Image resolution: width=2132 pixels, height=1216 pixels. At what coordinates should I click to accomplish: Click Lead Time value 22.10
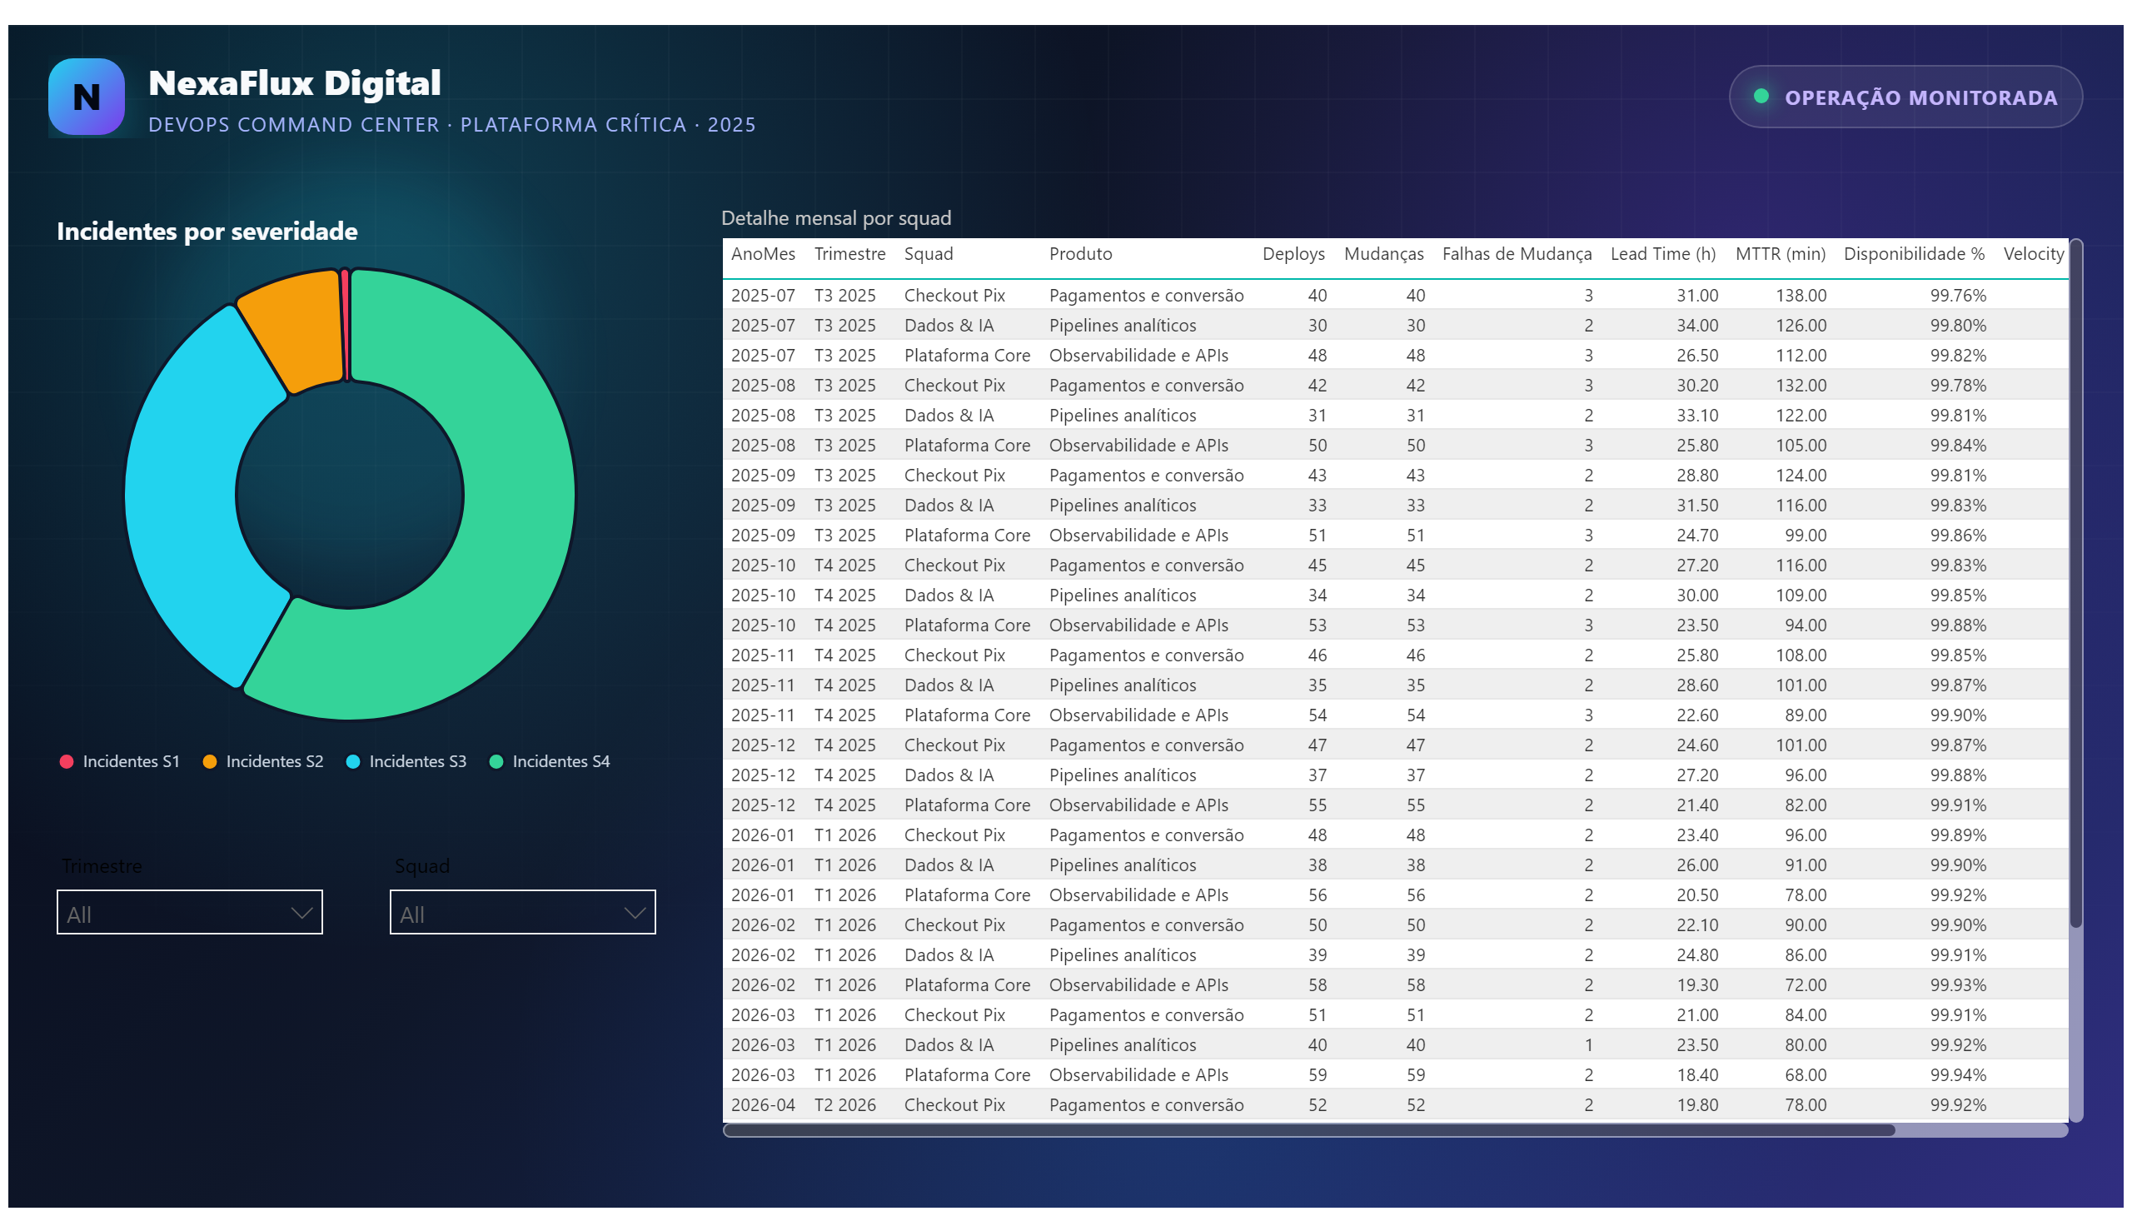[1697, 926]
